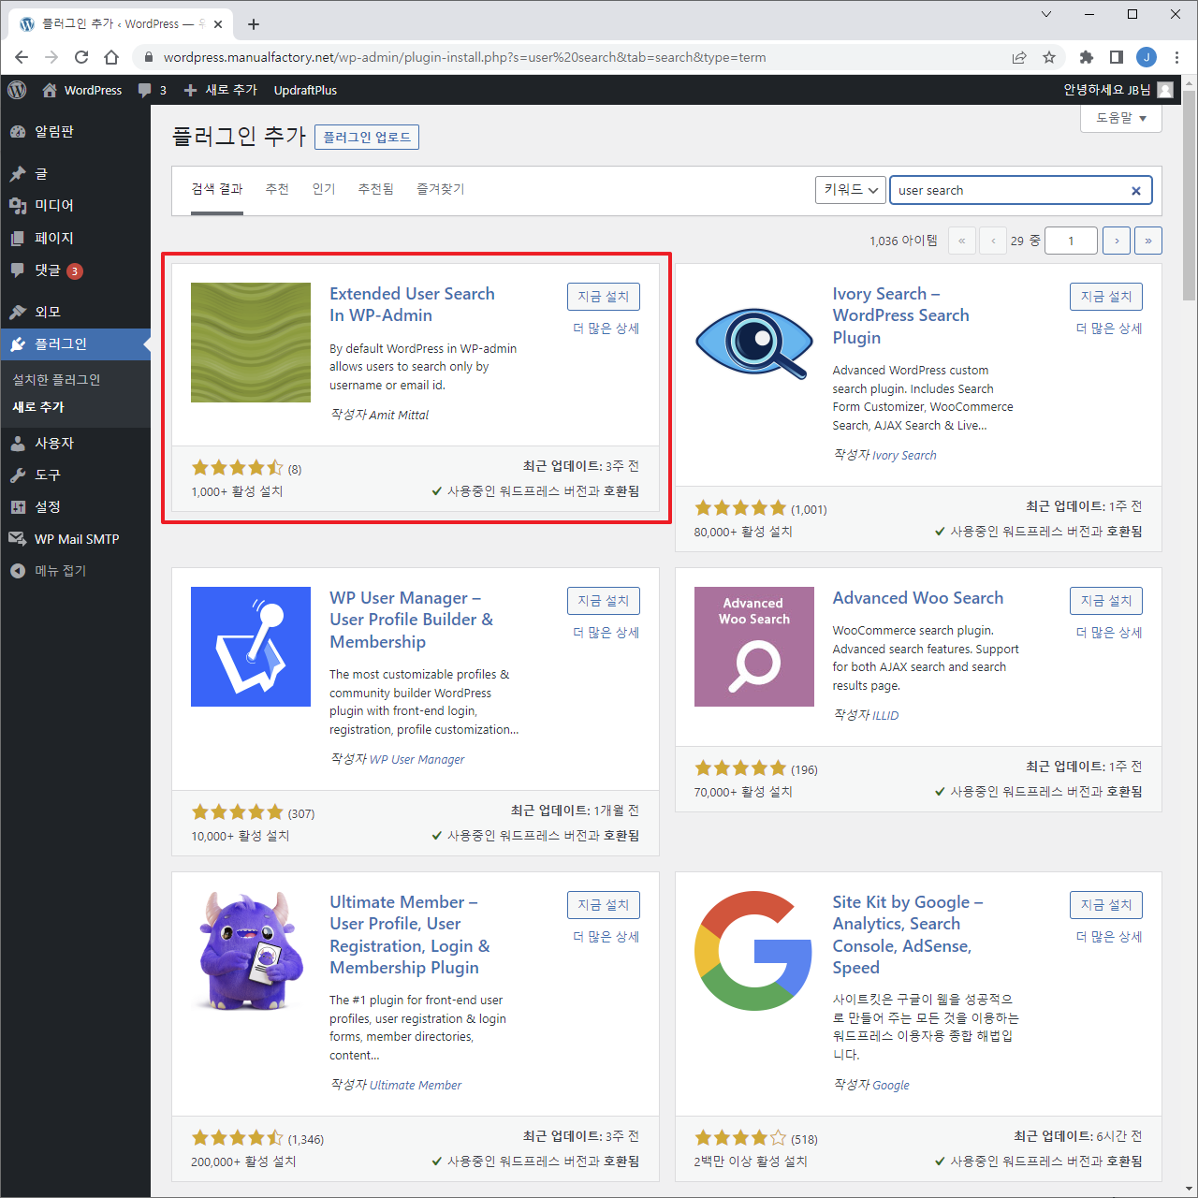Image resolution: width=1198 pixels, height=1198 pixels.
Task: Select the 추천됨 tab
Action: [x=375, y=189]
